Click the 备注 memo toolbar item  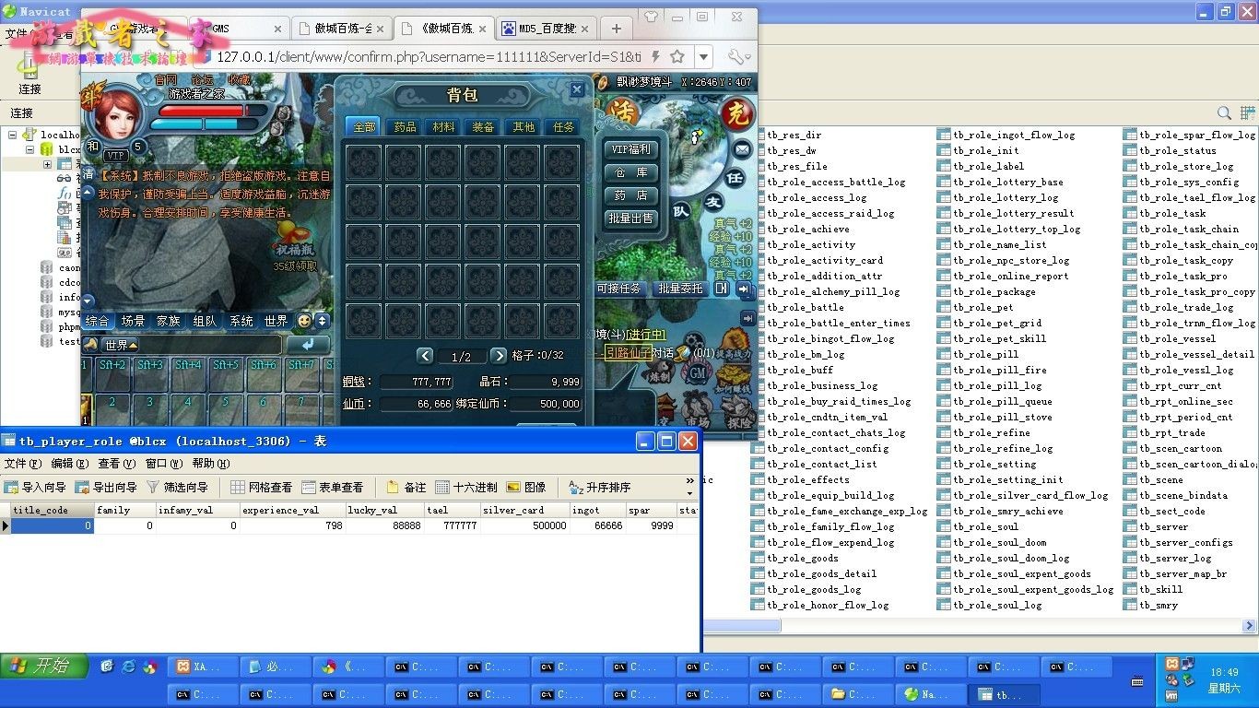pyautogui.click(x=406, y=487)
